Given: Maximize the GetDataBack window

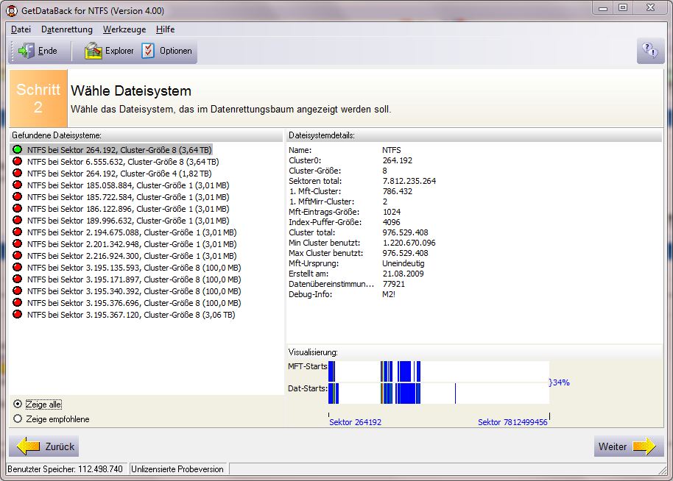Looking at the screenshot, I should [623, 7].
